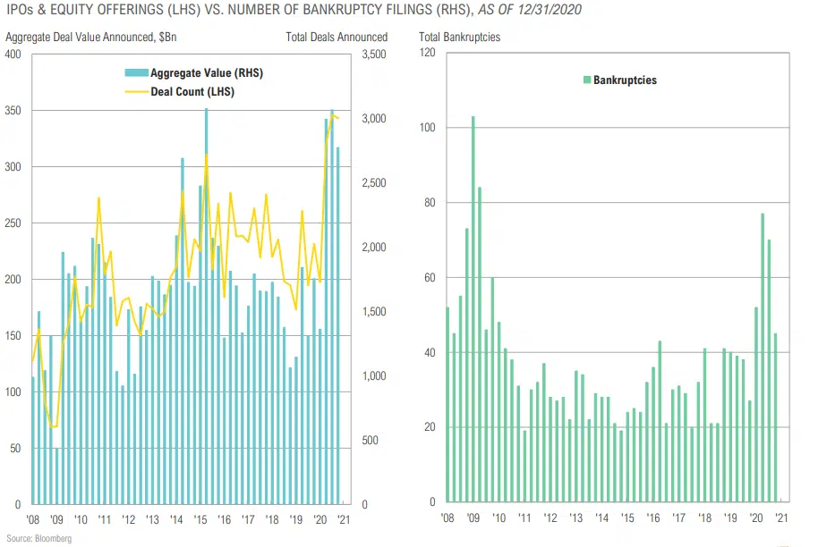Image resolution: width=818 pixels, height=547 pixels.
Task: Click the 400 tick on the left axis
Action: coord(14,55)
